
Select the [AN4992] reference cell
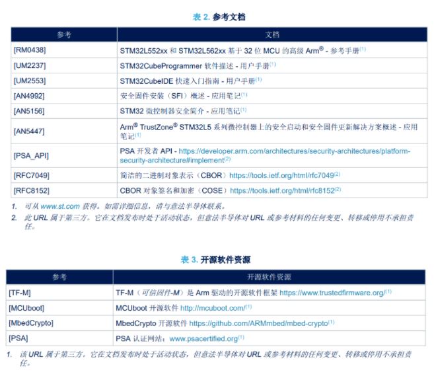tap(64, 96)
